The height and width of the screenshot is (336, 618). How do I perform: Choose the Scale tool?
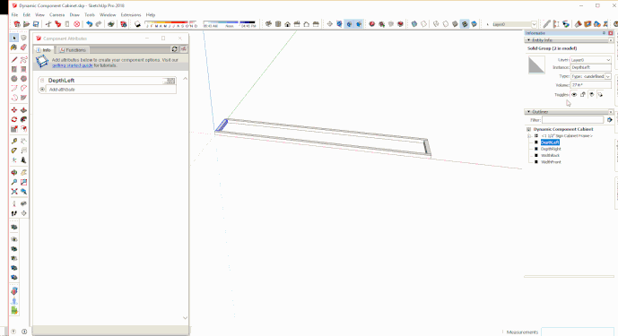click(x=14, y=129)
